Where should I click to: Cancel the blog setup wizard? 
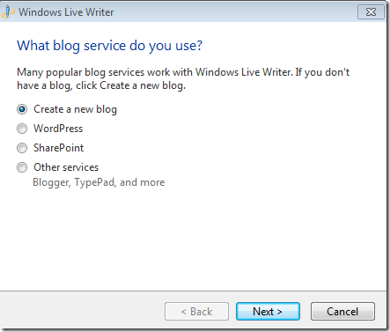[342, 311]
